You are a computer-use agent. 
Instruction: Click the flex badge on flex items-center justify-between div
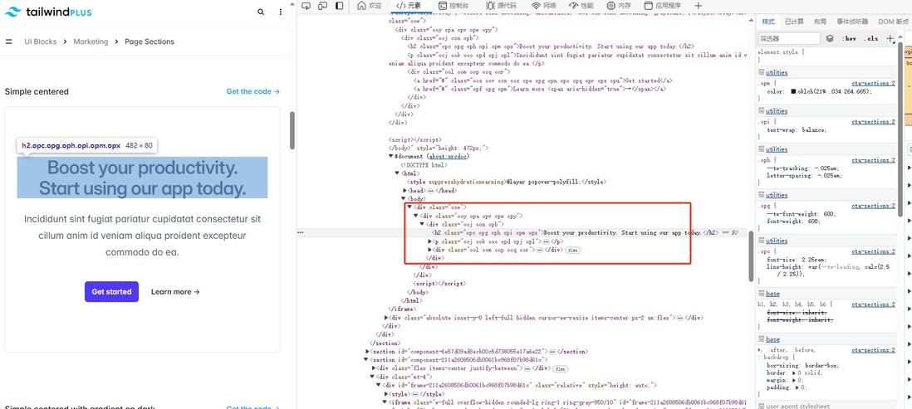click(560, 369)
